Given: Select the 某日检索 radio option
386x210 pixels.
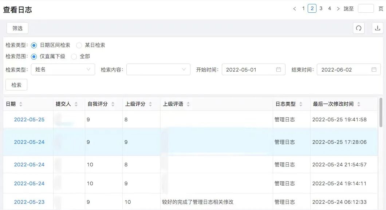Looking at the screenshot, I should pyautogui.click(x=79, y=45).
